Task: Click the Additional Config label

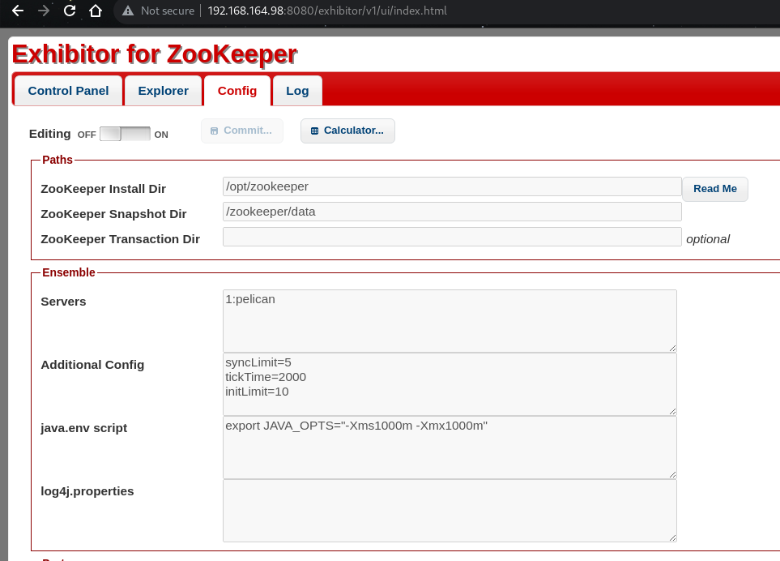Action: coord(92,365)
